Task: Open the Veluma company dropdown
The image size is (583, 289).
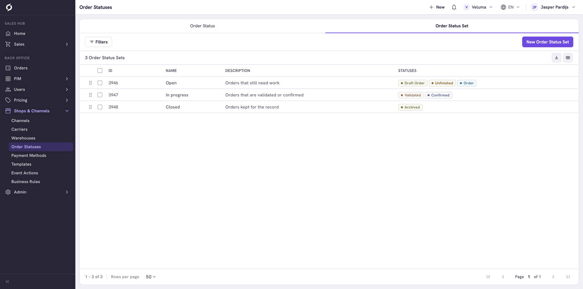Action: [478, 7]
